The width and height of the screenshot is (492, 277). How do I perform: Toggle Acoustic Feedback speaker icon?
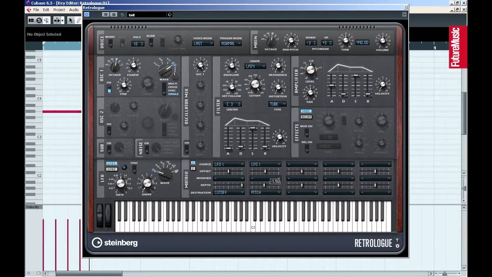[x=47, y=20]
